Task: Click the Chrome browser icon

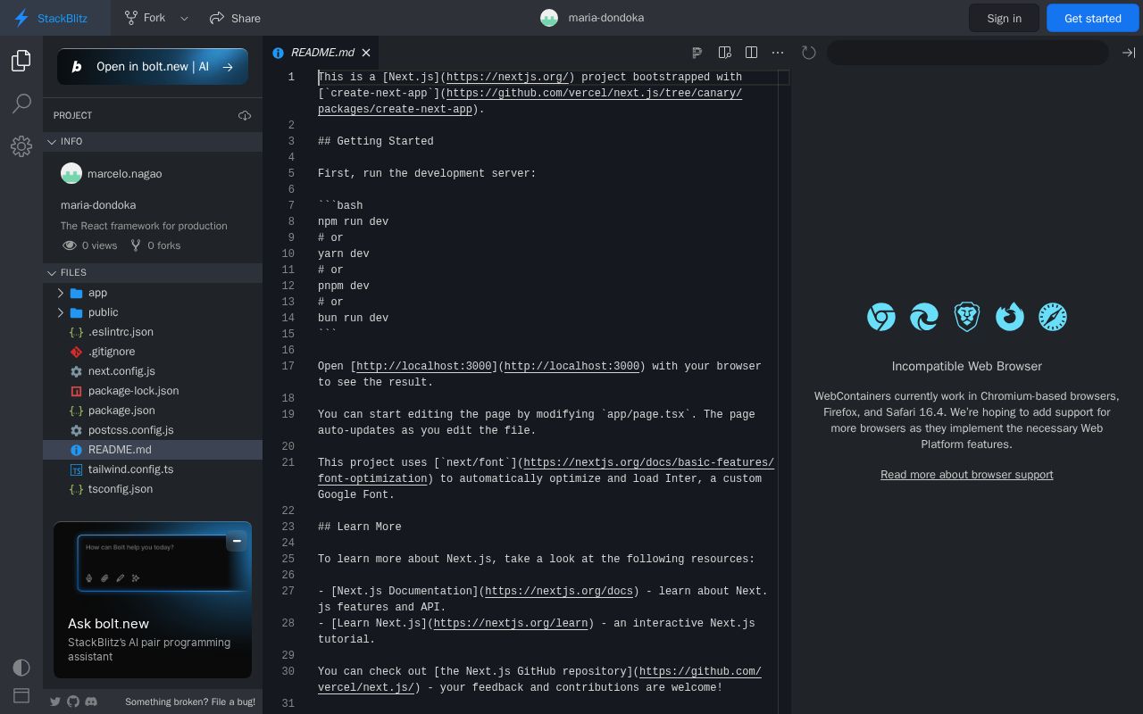Action: (x=881, y=317)
